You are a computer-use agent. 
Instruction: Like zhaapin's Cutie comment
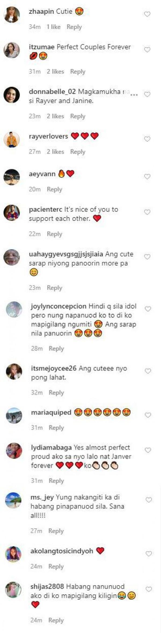click(x=147, y=14)
